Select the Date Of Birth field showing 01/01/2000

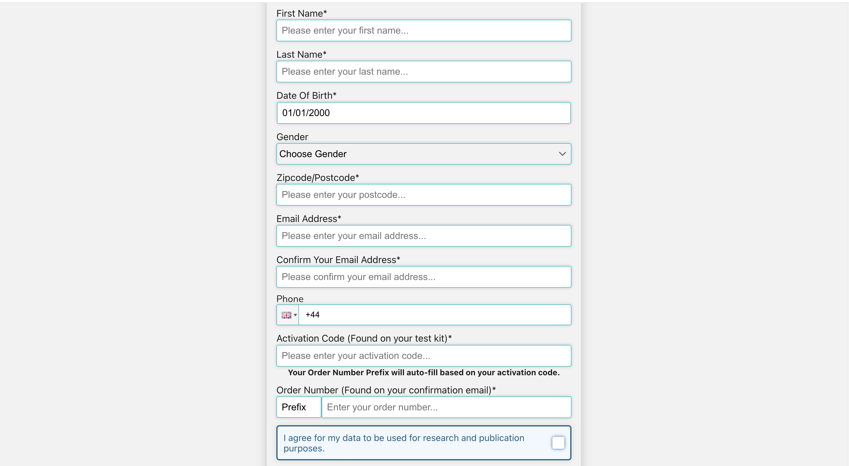click(423, 113)
